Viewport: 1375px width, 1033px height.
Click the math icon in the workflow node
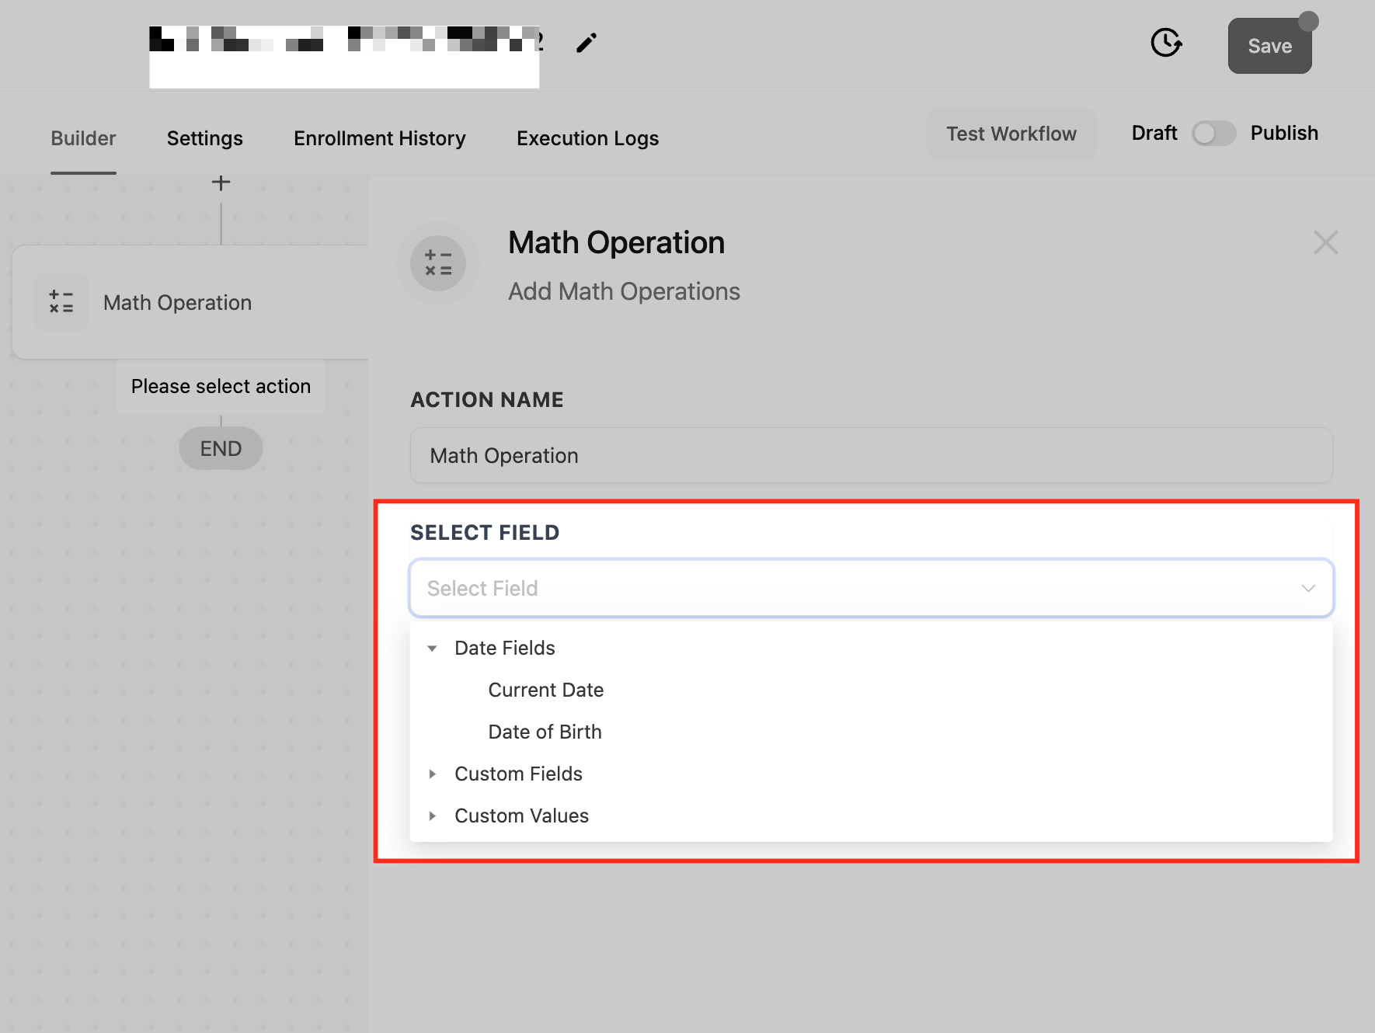61,302
